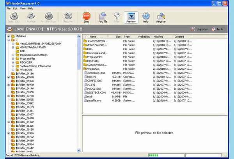
Task: Sort file list by Name column
Action: (x=97, y=36)
